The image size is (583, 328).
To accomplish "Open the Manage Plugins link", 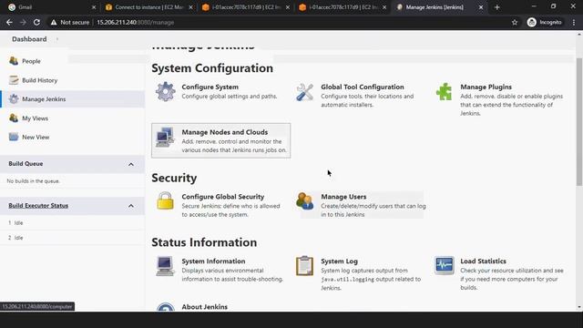I will [x=486, y=87].
